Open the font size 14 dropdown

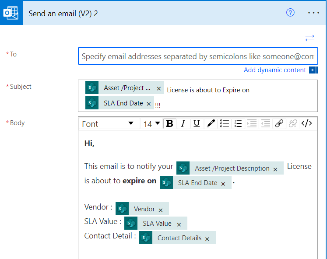(152, 124)
